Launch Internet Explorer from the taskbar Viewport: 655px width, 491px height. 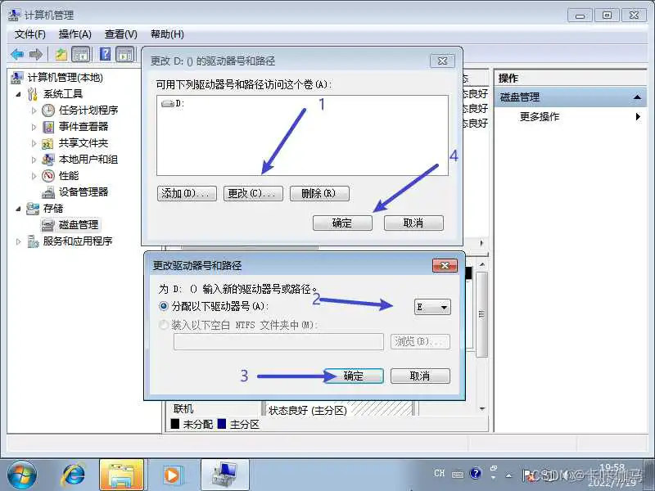point(74,474)
